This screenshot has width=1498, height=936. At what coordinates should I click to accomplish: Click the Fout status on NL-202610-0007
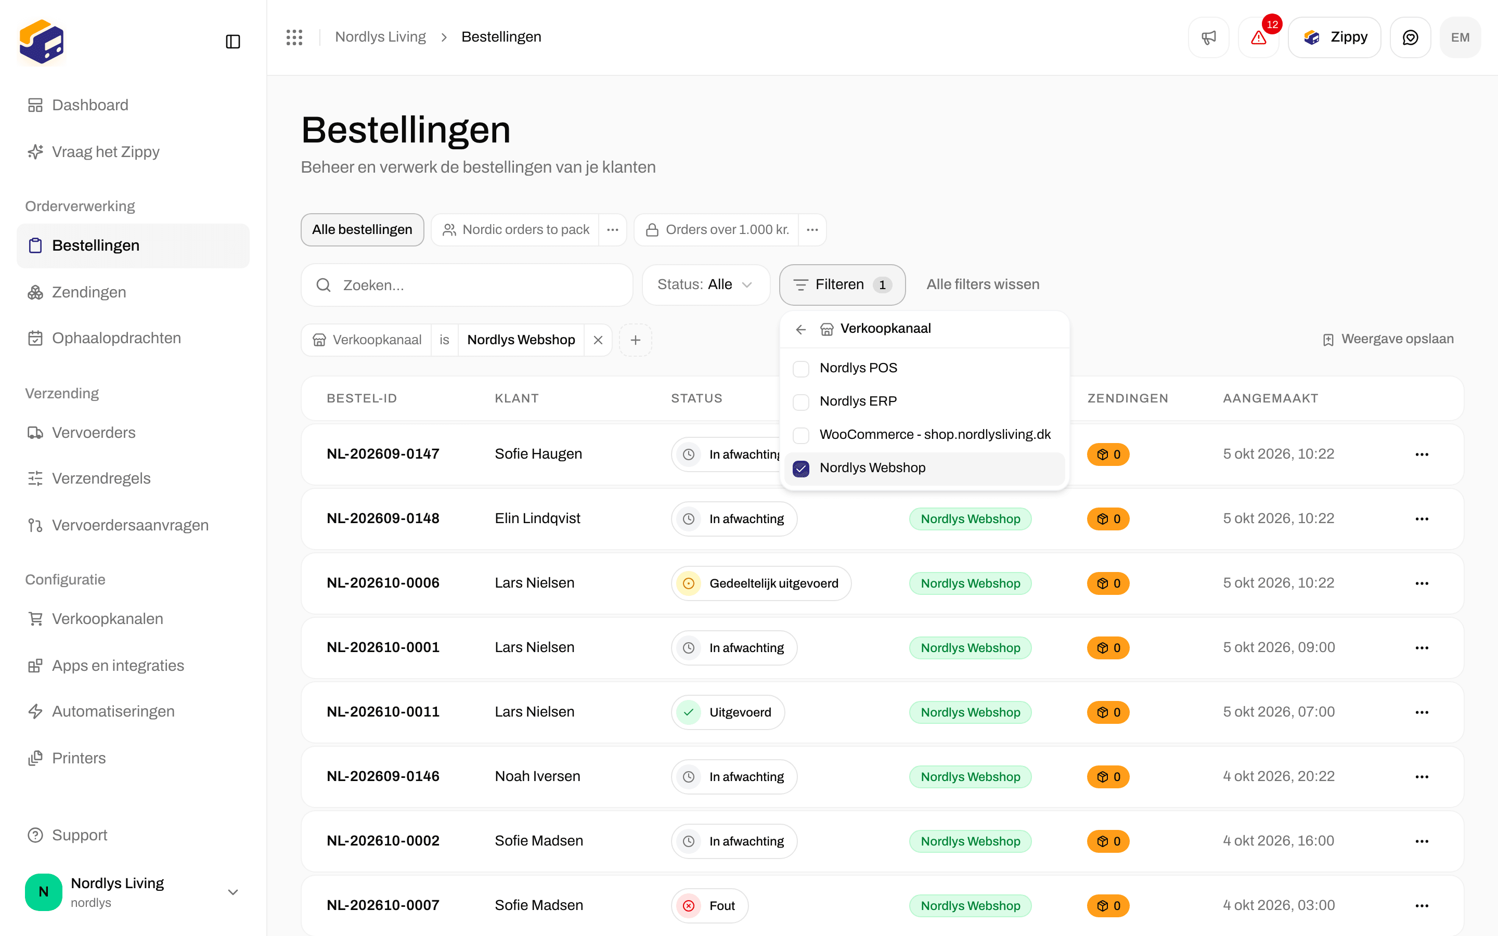click(709, 906)
